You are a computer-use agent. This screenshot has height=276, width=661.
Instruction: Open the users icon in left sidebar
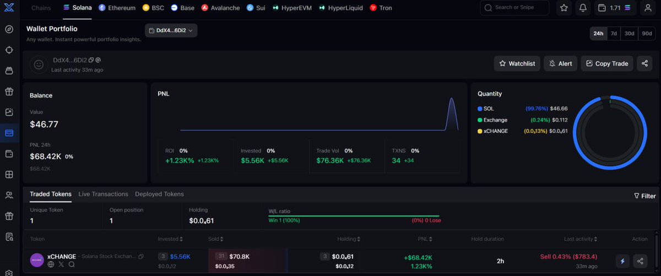pyautogui.click(x=9, y=195)
